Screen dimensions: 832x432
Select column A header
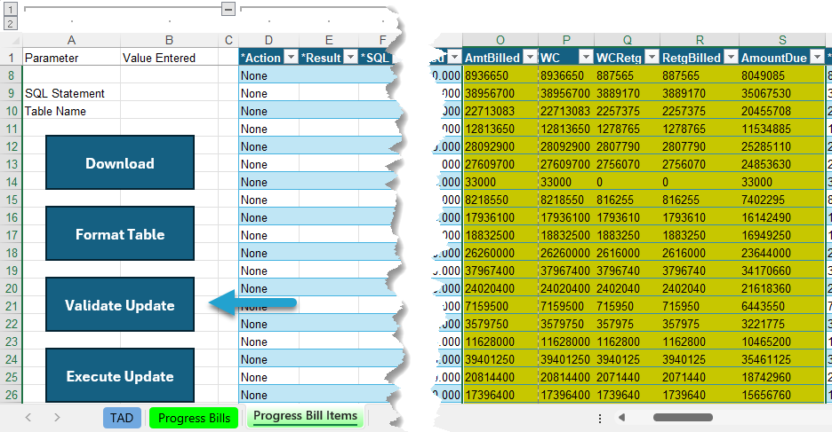click(x=72, y=40)
